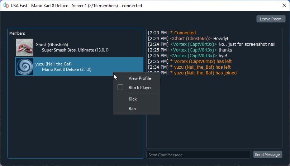The width and height of the screenshot is (290, 166).
Task: Click Ghost's crab avatar image
Action: pyautogui.click(x=25, y=47)
